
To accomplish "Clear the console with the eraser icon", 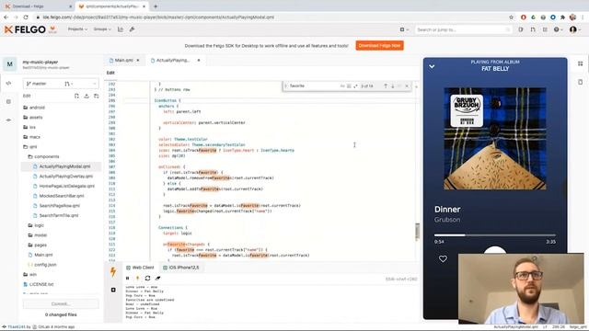I will coord(157,279).
